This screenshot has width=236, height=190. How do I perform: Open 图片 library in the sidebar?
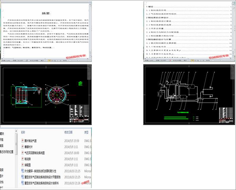(x=1, y=176)
